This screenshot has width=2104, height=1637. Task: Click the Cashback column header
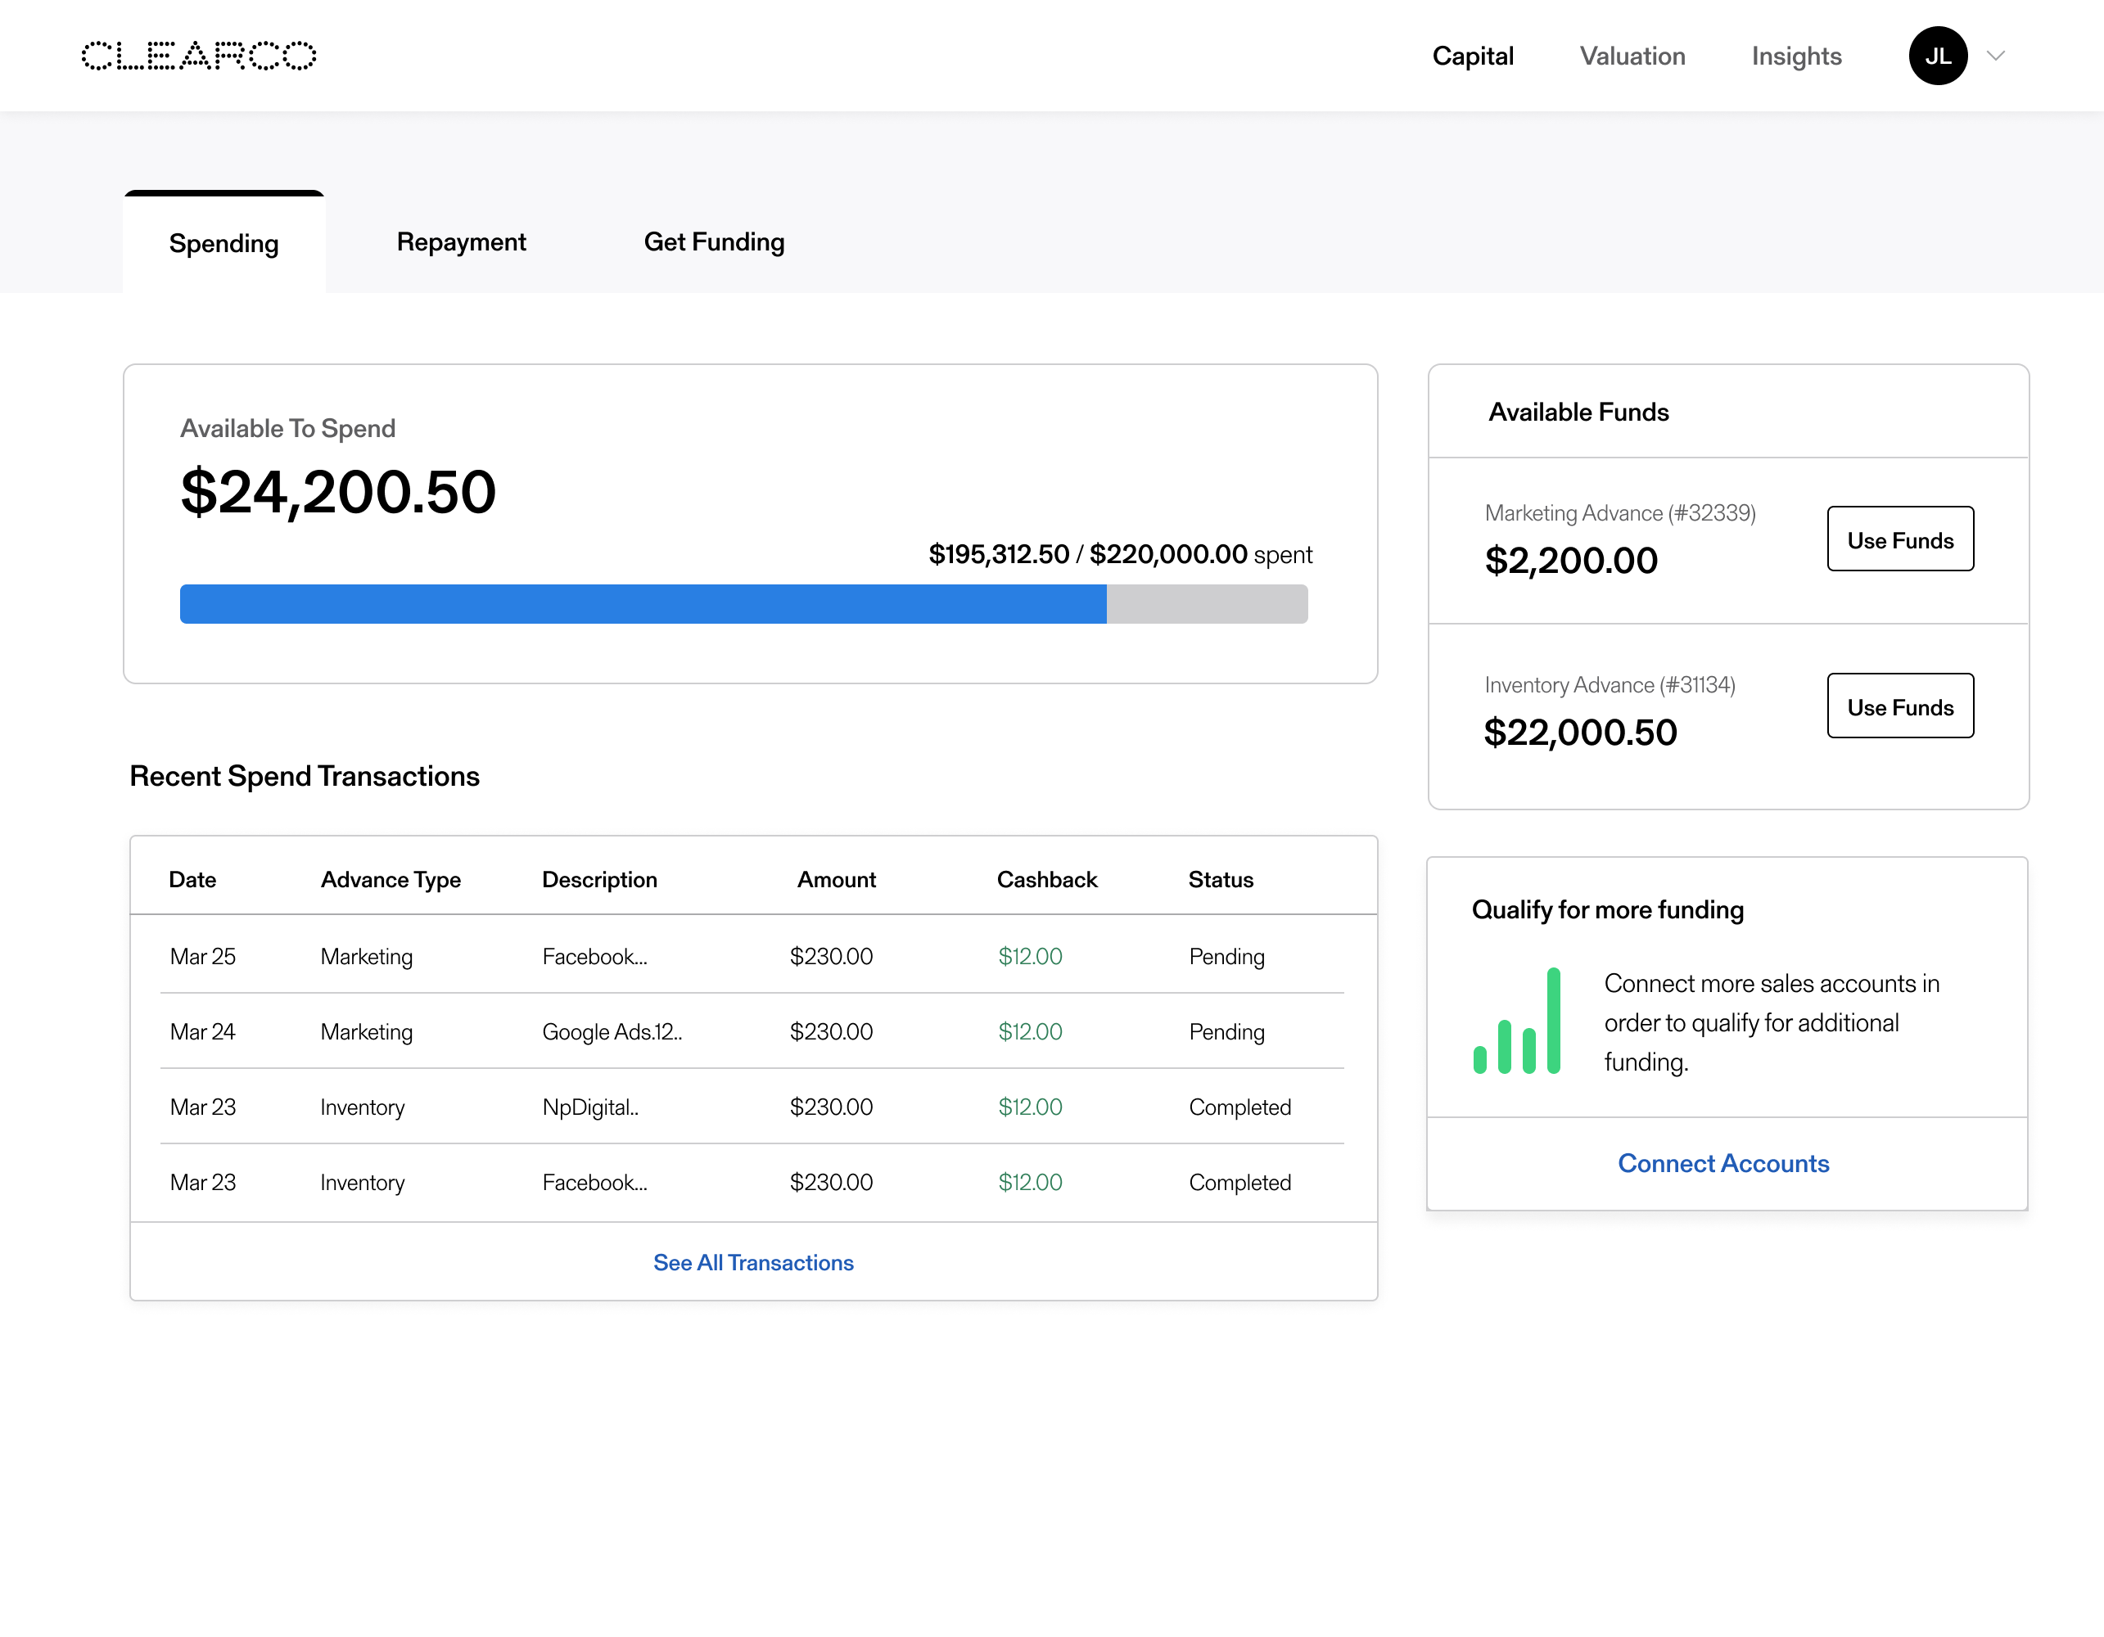(1046, 879)
